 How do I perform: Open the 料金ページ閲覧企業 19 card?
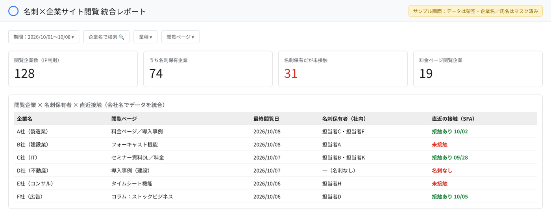point(478,69)
